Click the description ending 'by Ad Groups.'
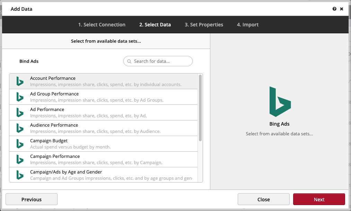Viewport: 351px width, 211px height. point(97,100)
